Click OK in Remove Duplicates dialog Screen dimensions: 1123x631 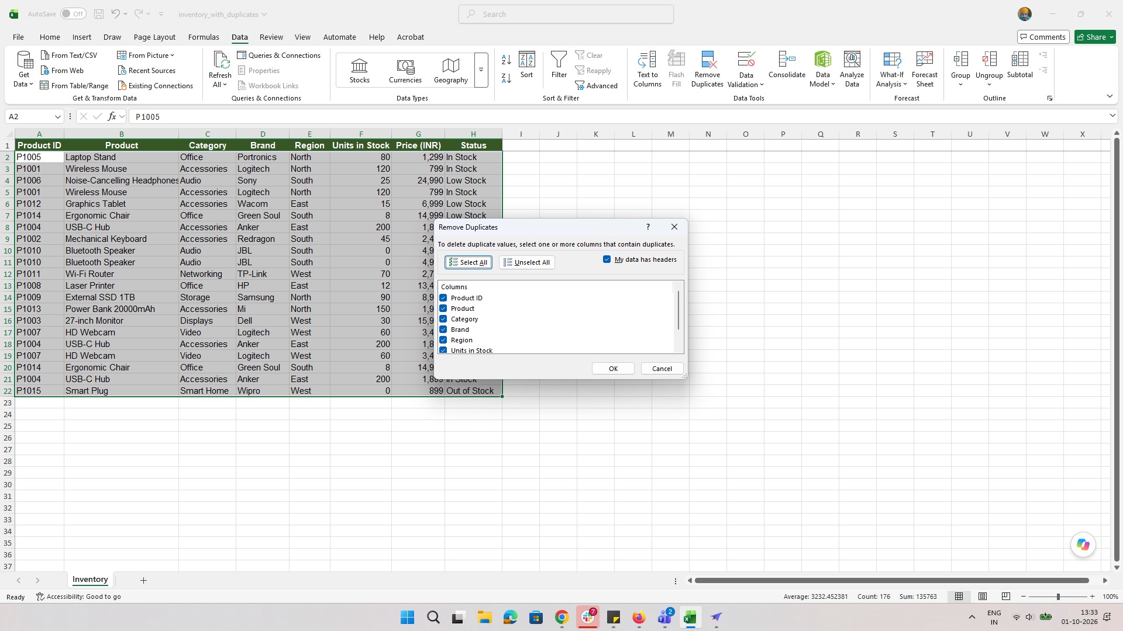tap(613, 369)
